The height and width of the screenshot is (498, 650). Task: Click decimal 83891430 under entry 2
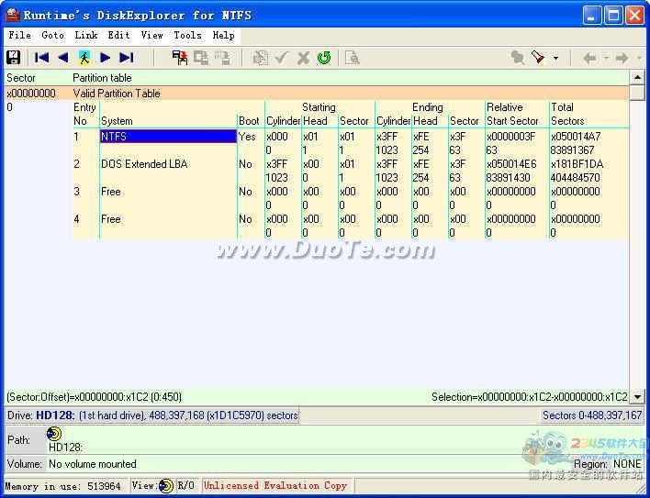pyautogui.click(x=508, y=178)
